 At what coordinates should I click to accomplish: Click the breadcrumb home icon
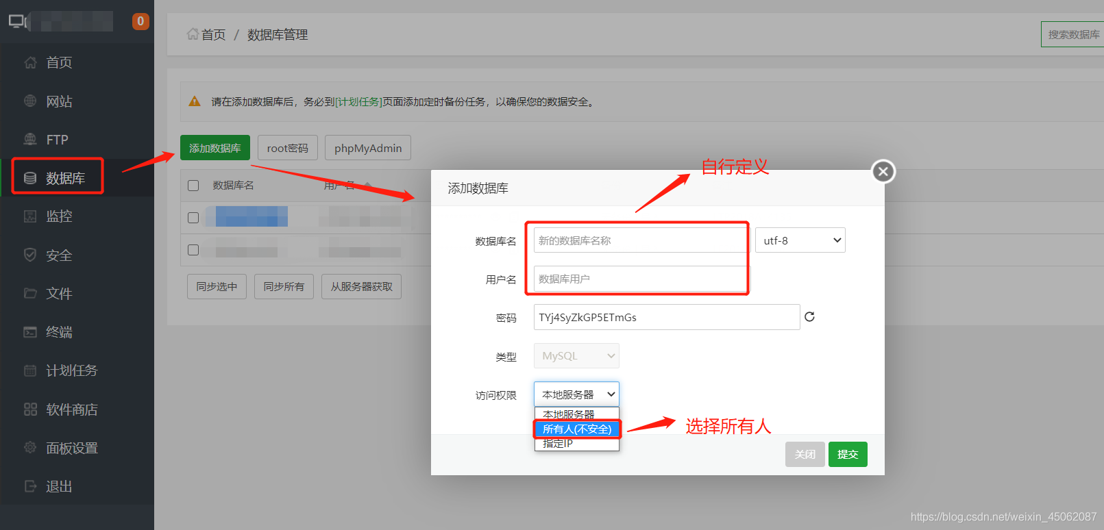(193, 34)
